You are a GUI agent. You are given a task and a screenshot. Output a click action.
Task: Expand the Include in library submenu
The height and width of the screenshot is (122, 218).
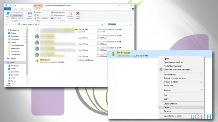[201, 82]
